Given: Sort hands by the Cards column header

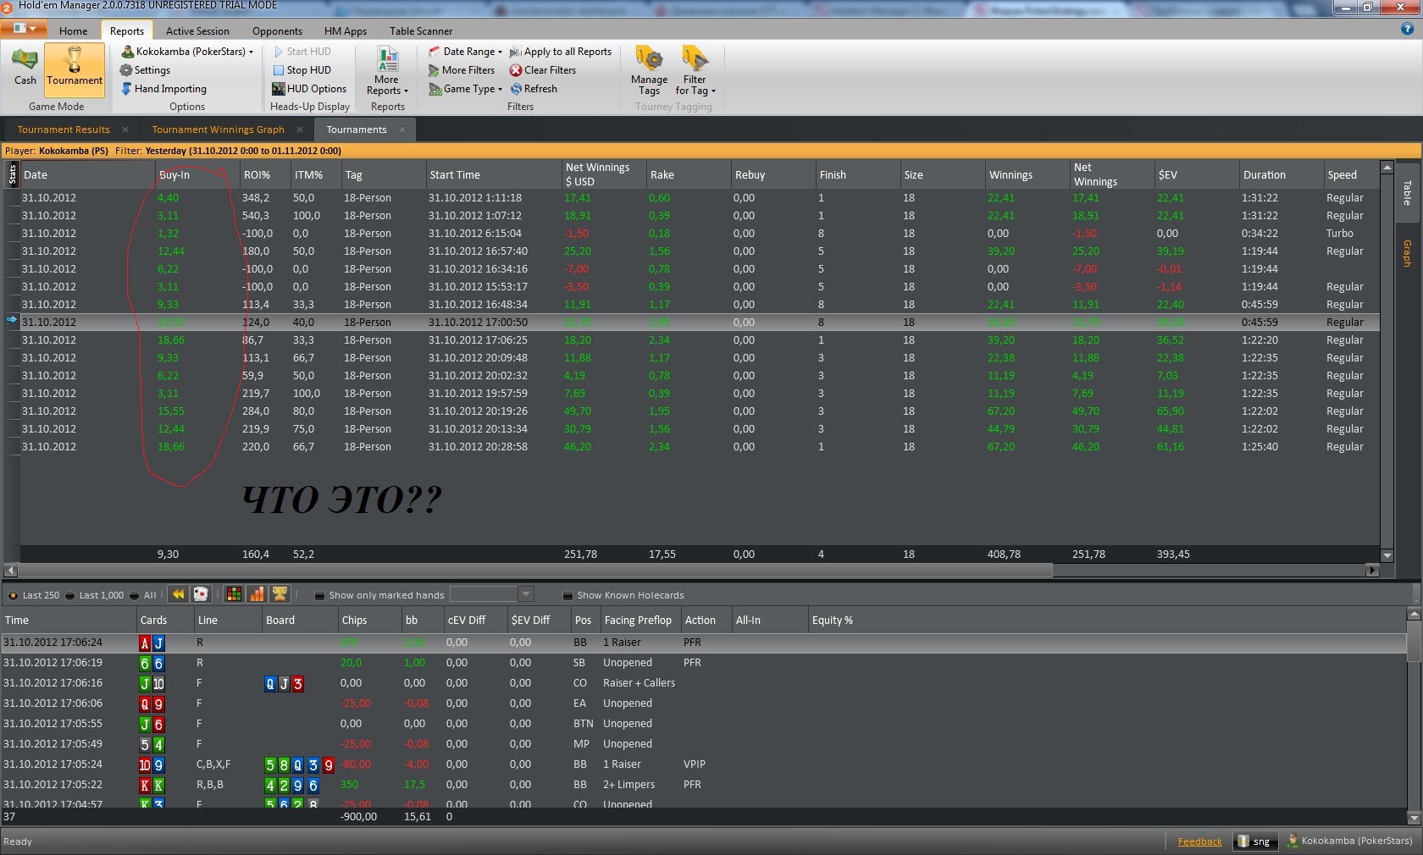Looking at the screenshot, I should pos(165,621).
